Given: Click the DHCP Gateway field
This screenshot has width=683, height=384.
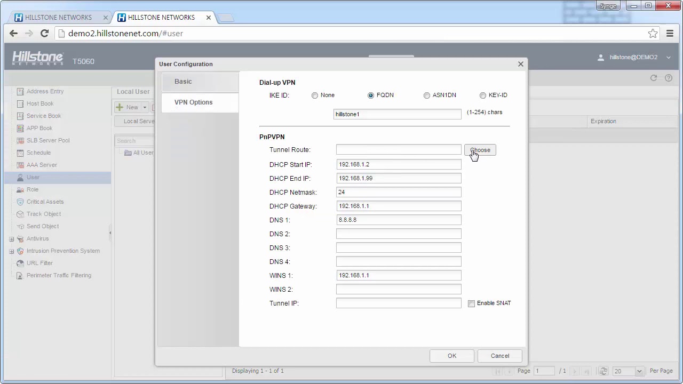Looking at the screenshot, I should (x=399, y=206).
